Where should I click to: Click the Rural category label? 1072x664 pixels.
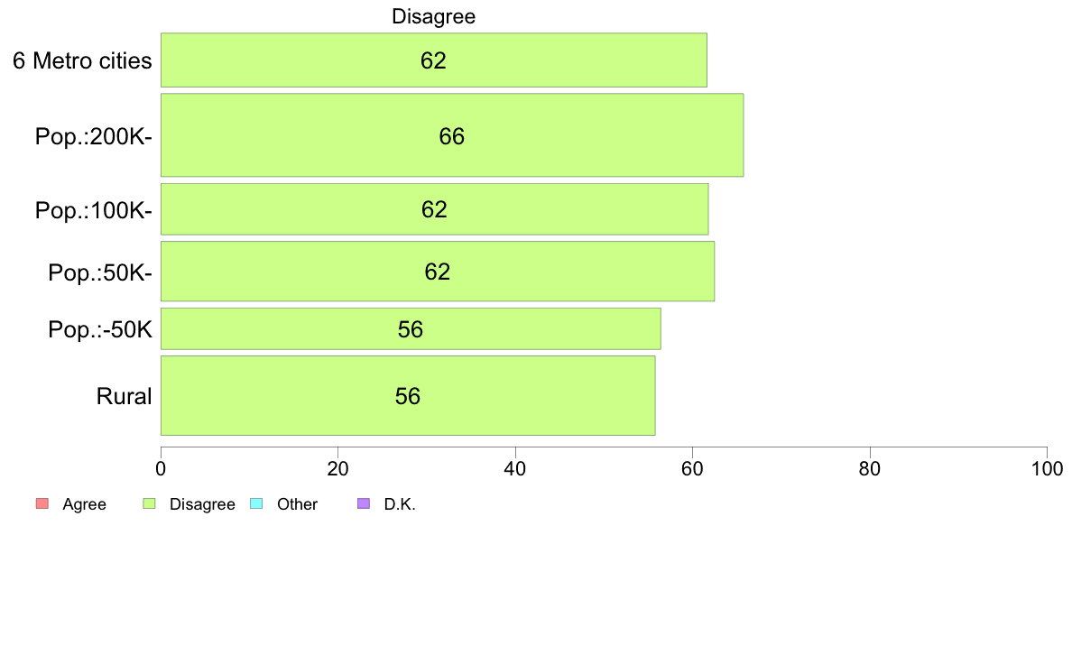pyautogui.click(x=124, y=397)
